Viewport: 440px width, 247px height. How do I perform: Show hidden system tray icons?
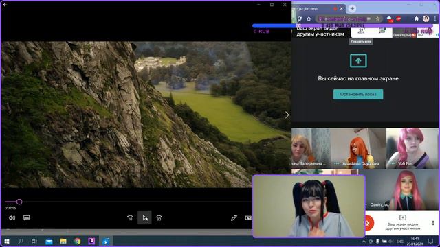[x=364, y=241]
